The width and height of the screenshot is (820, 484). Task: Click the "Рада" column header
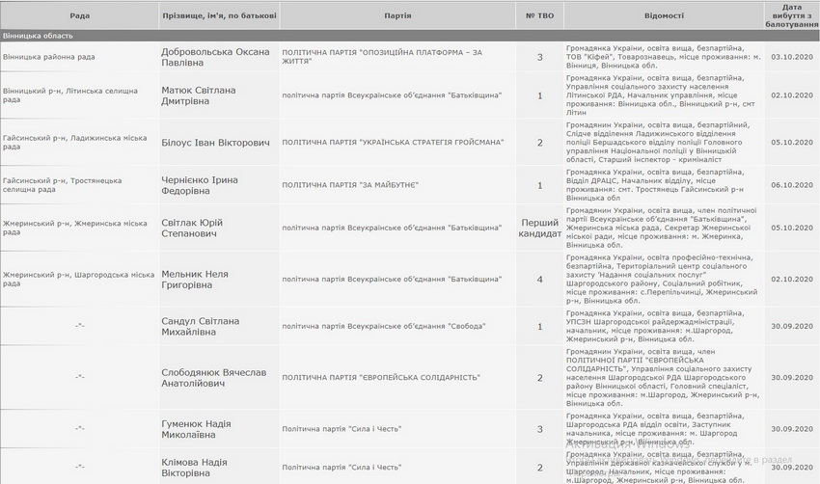79,16
